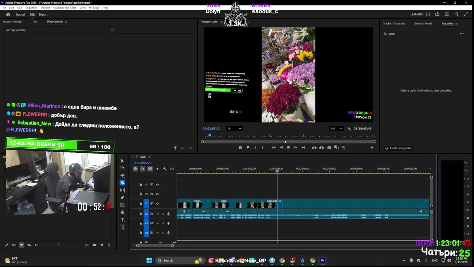
Task: Click Create new graphic
Action: pos(398,148)
